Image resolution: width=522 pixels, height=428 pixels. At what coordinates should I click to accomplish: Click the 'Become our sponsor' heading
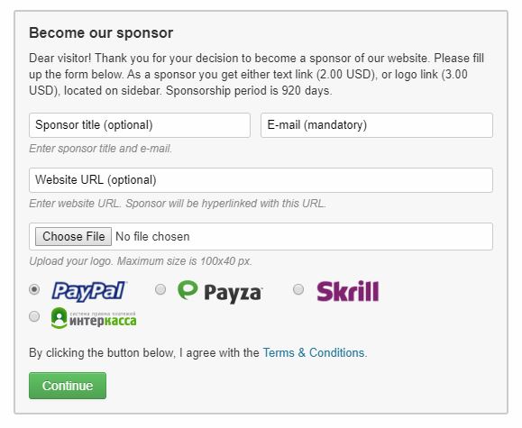pos(101,33)
